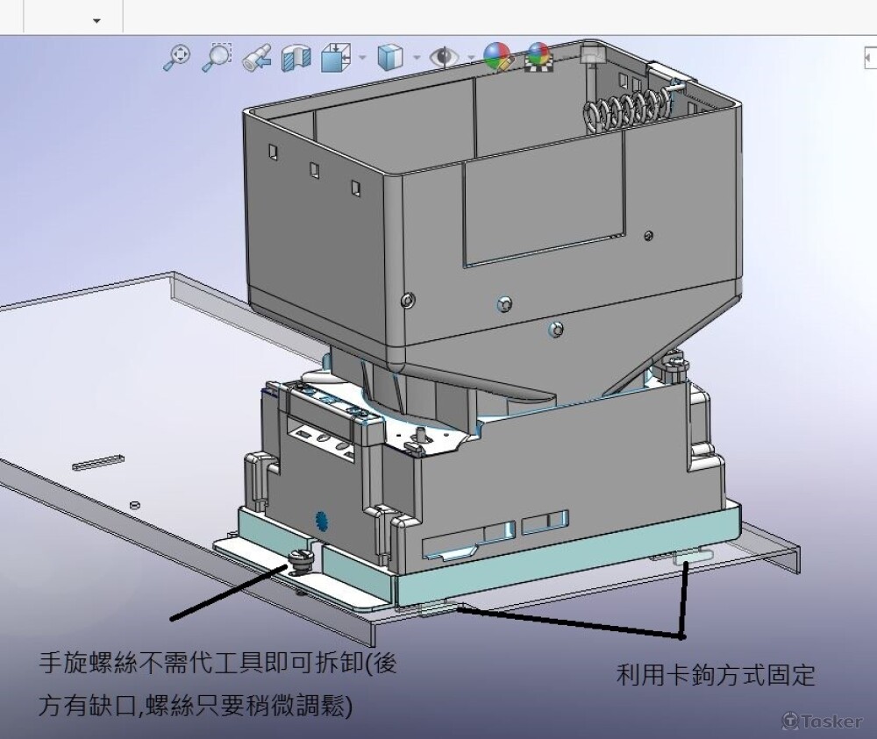Click the Previous View icon
This screenshot has width=877, height=739.
click(x=257, y=58)
